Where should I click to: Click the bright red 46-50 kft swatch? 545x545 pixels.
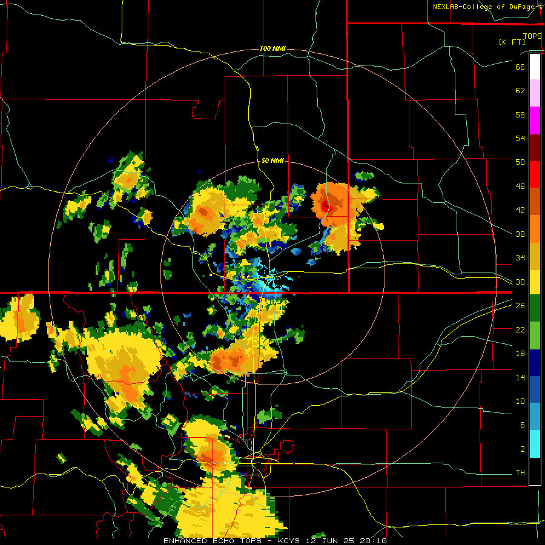pos(535,174)
